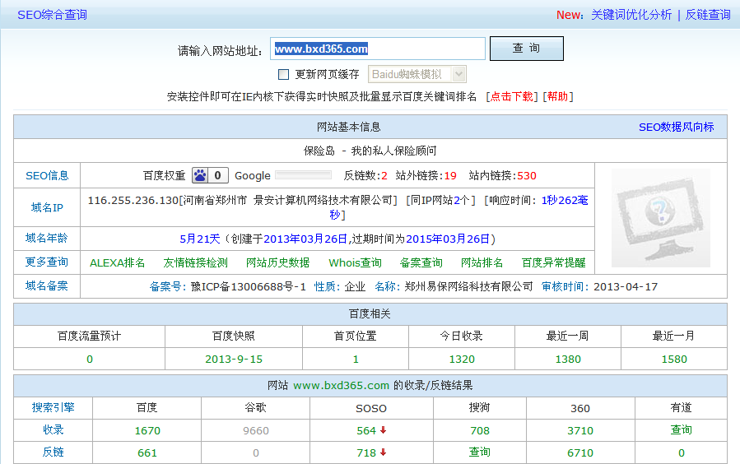Click the domain age 5月21天
This screenshot has width=740, height=464.
[200, 239]
